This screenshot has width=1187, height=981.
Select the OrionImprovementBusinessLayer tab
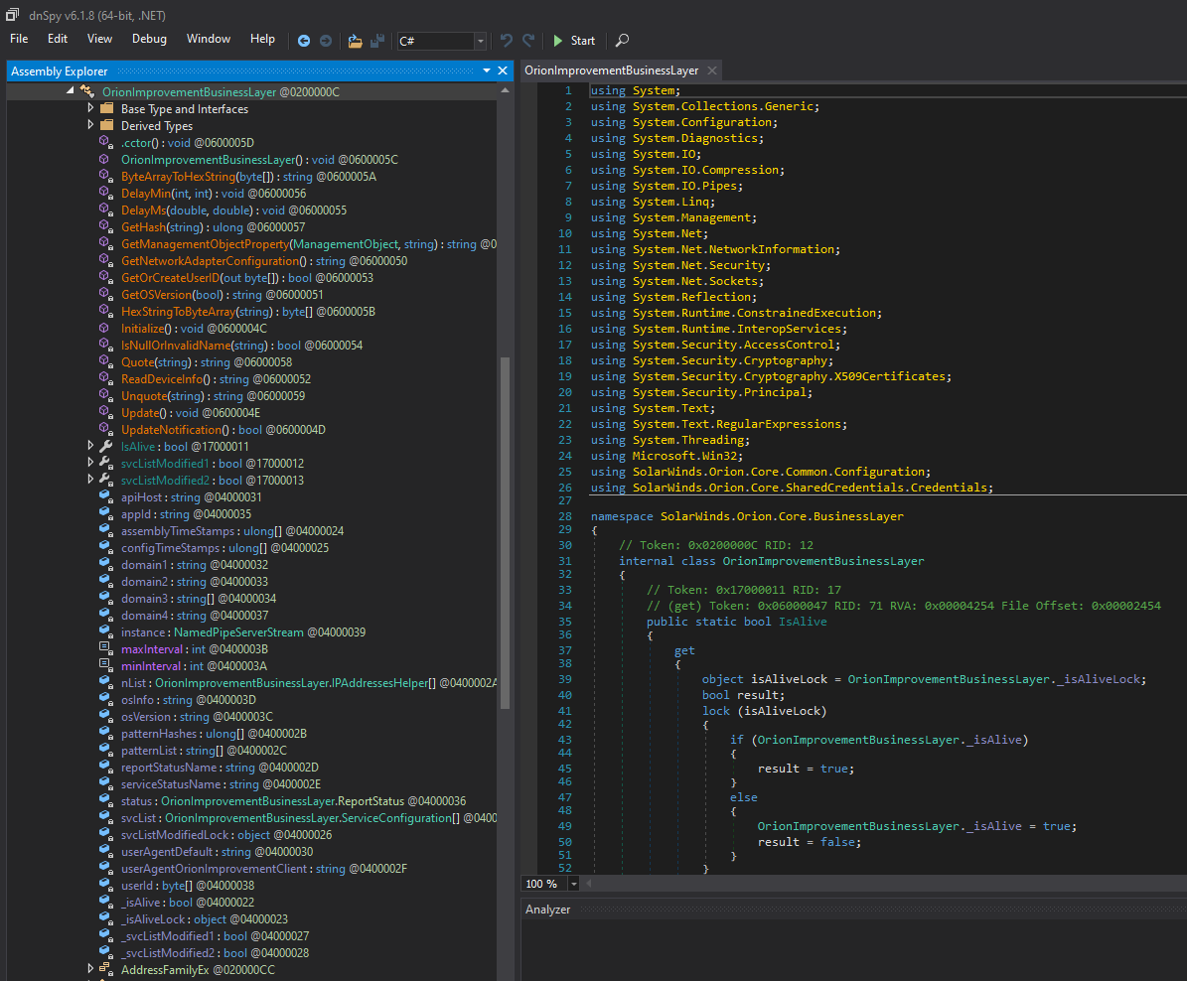(609, 70)
